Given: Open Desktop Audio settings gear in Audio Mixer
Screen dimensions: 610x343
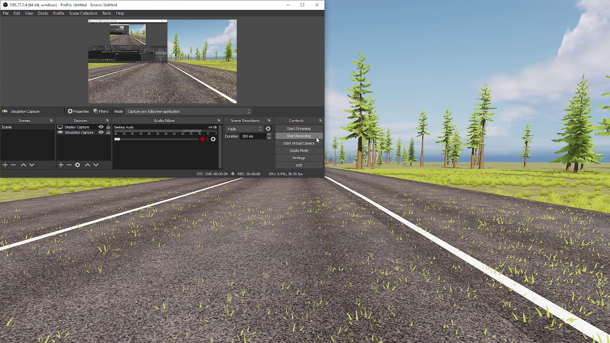Looking at the screenshot, I should pyautogui.click(x=213, y=139).
